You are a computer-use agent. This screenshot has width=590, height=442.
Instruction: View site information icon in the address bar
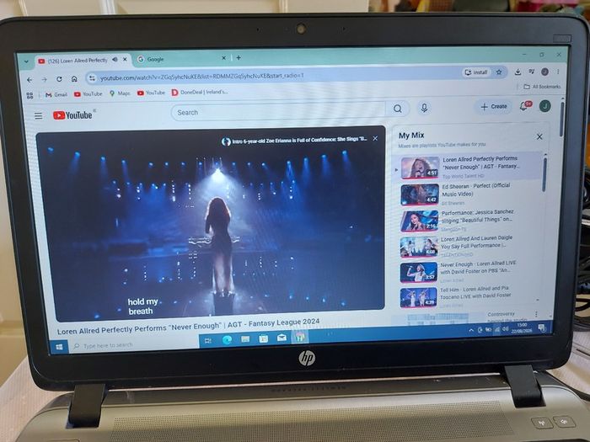click(91, 78)
